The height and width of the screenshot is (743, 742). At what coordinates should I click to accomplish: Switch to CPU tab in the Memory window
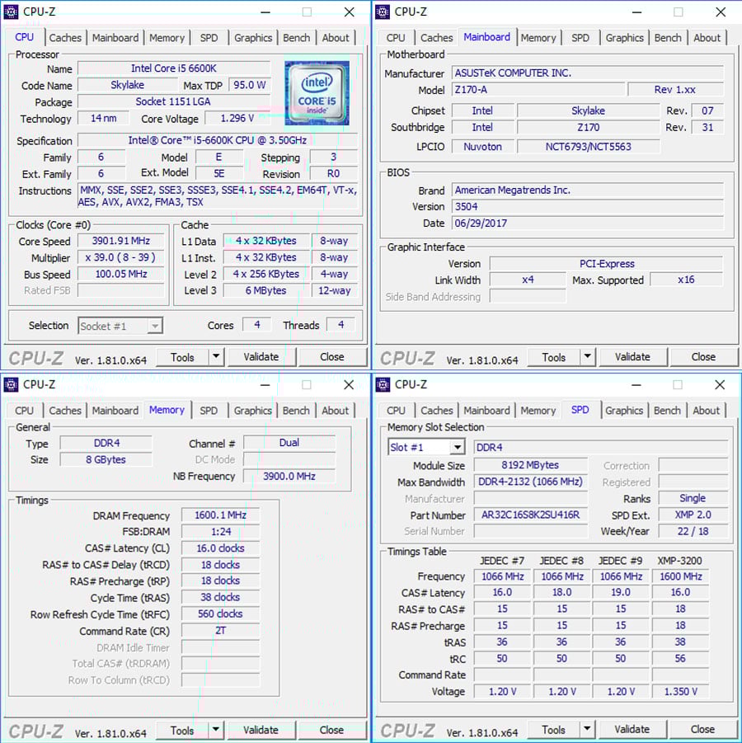click(x=24, y=411)
